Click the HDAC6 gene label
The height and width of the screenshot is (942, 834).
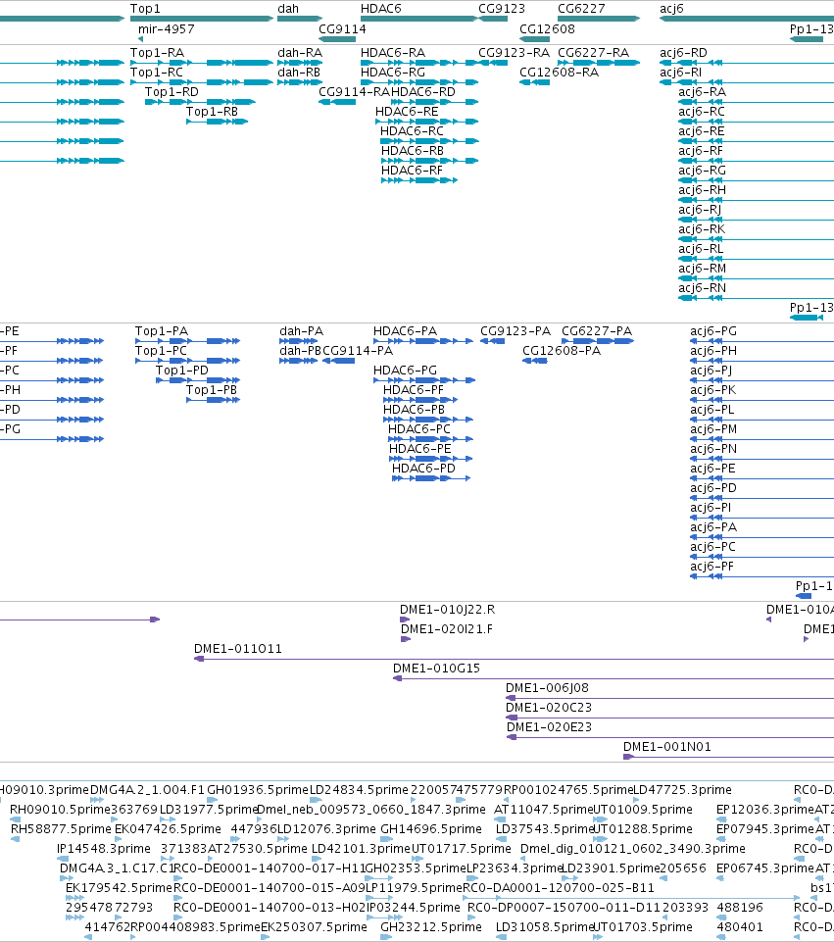coord(380,9)
